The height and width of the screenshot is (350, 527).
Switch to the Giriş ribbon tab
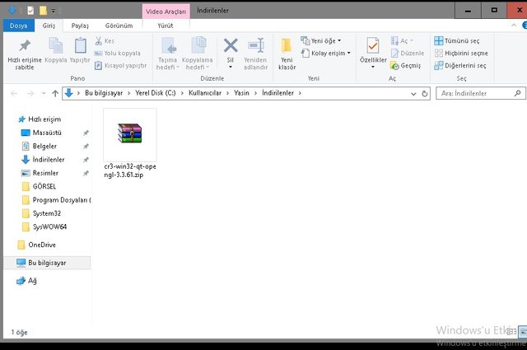[49, 26]
